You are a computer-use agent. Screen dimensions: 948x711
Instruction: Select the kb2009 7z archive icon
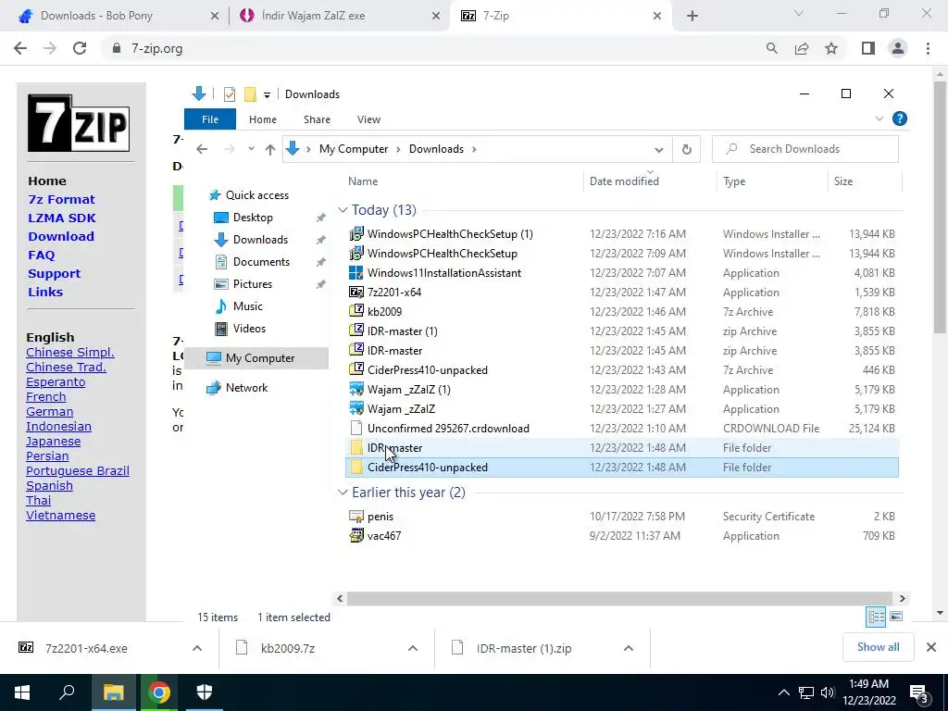(x=356, y=311)
